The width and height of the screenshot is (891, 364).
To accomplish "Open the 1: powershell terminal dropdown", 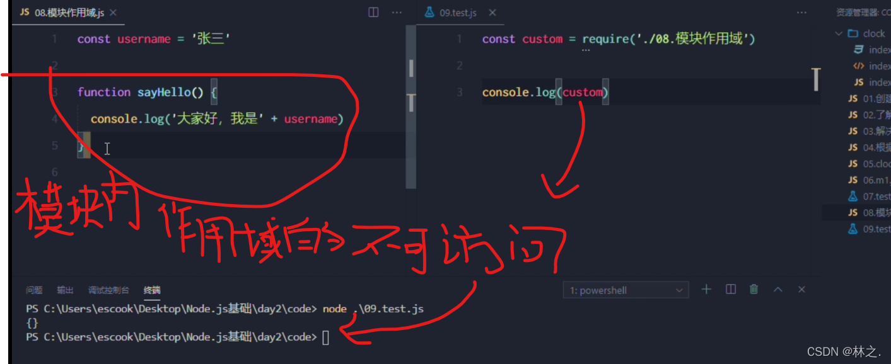I will point(626,290).
